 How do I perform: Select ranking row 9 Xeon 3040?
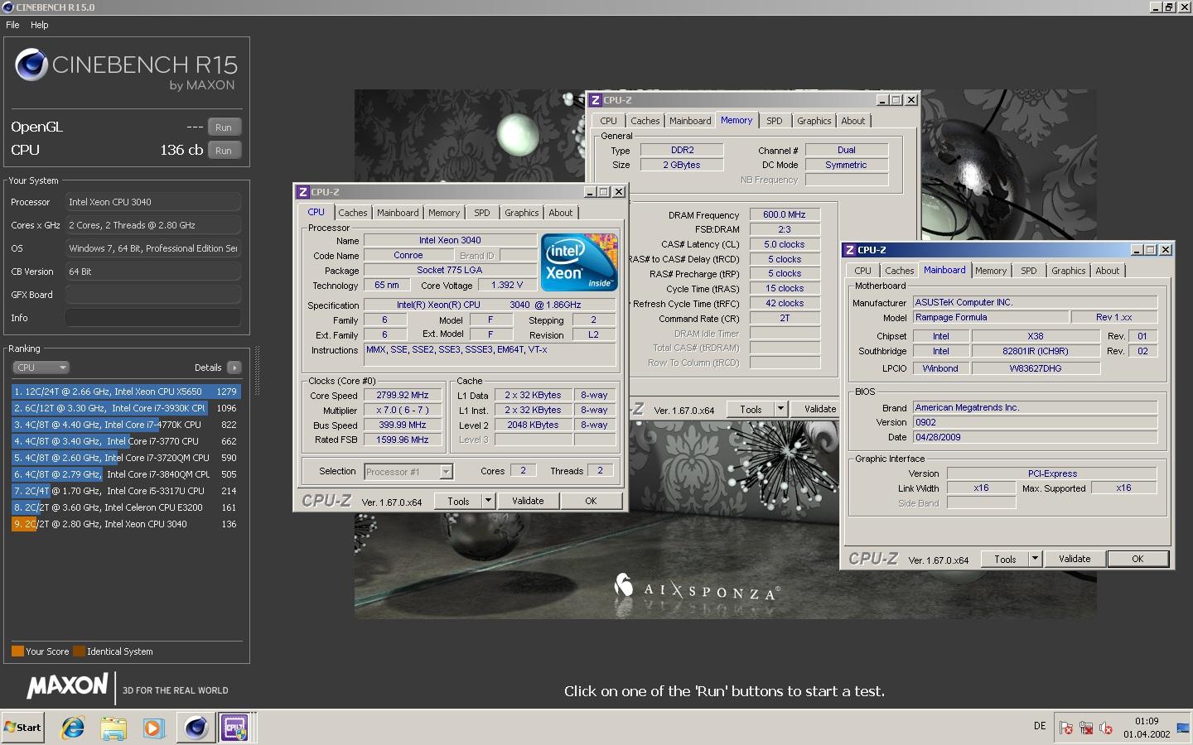coord(126,524)
